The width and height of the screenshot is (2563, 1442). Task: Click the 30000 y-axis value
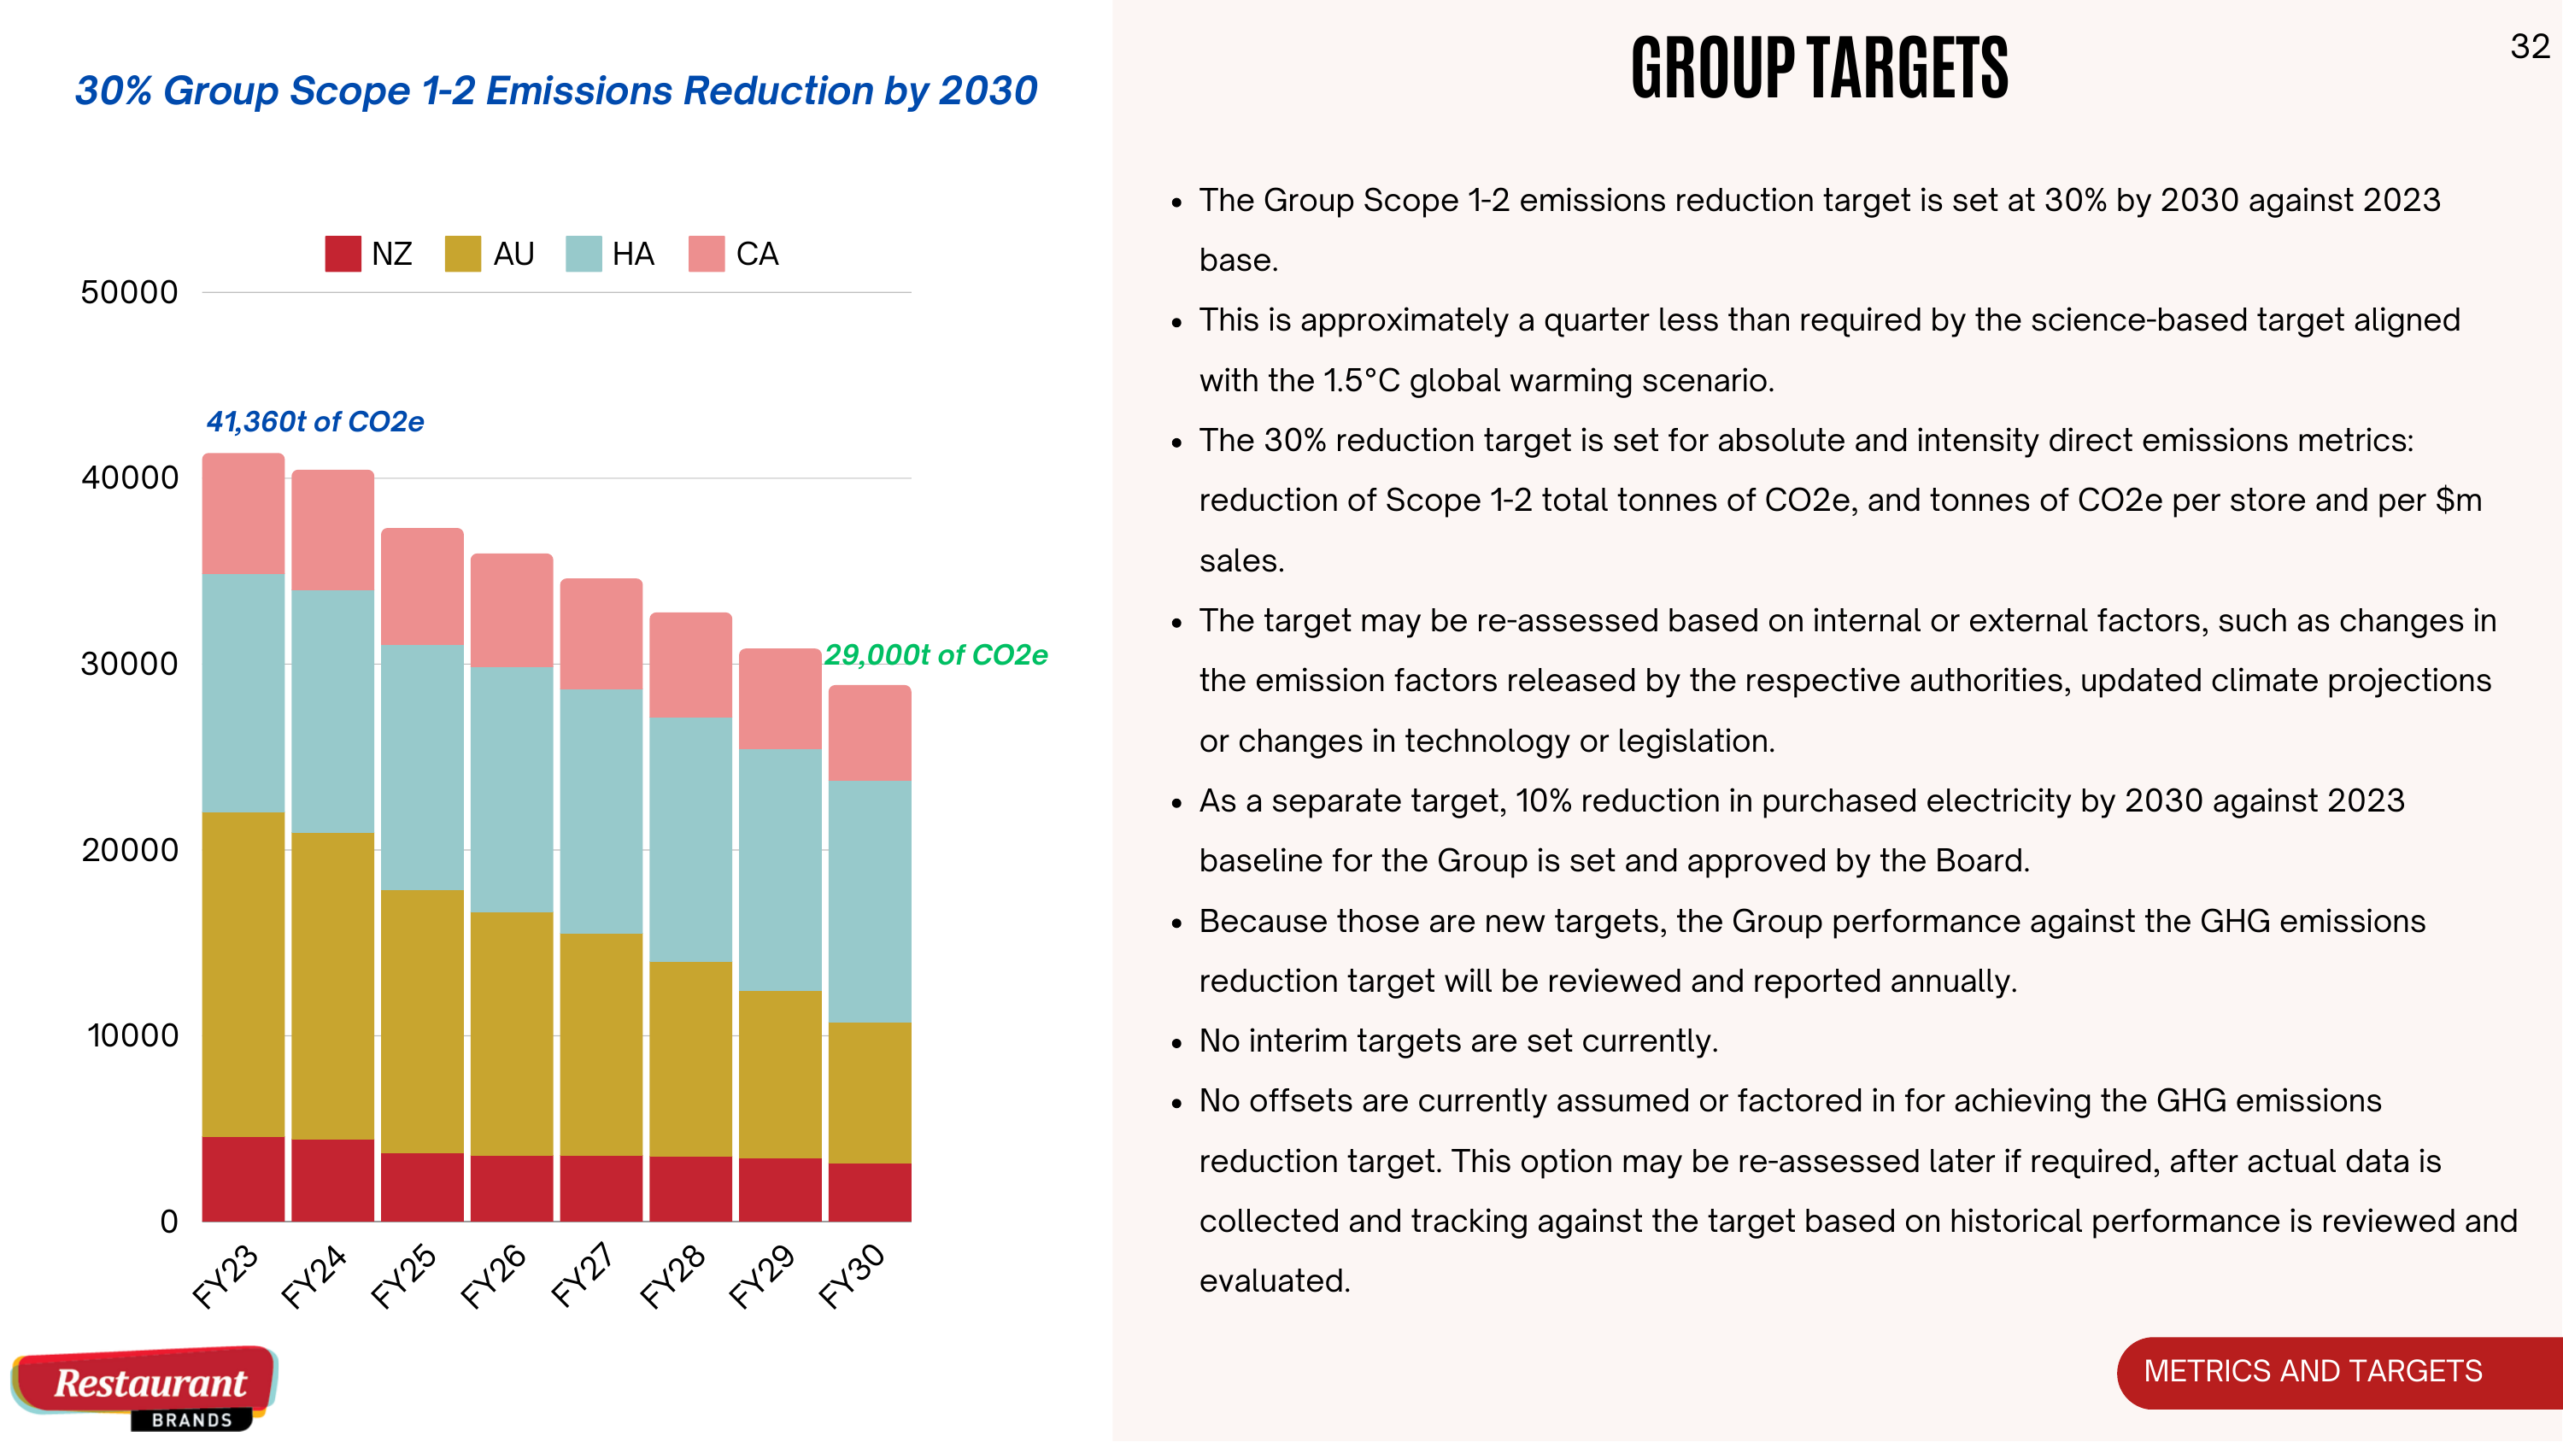click(x=129, y=664)
